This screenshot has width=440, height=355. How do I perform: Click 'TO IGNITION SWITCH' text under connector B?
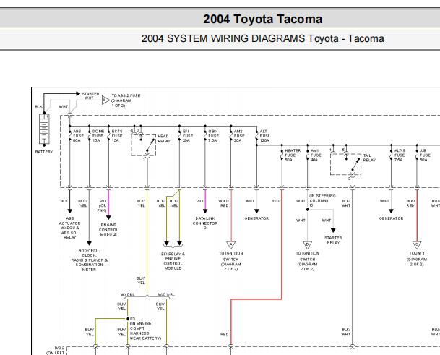308,256
